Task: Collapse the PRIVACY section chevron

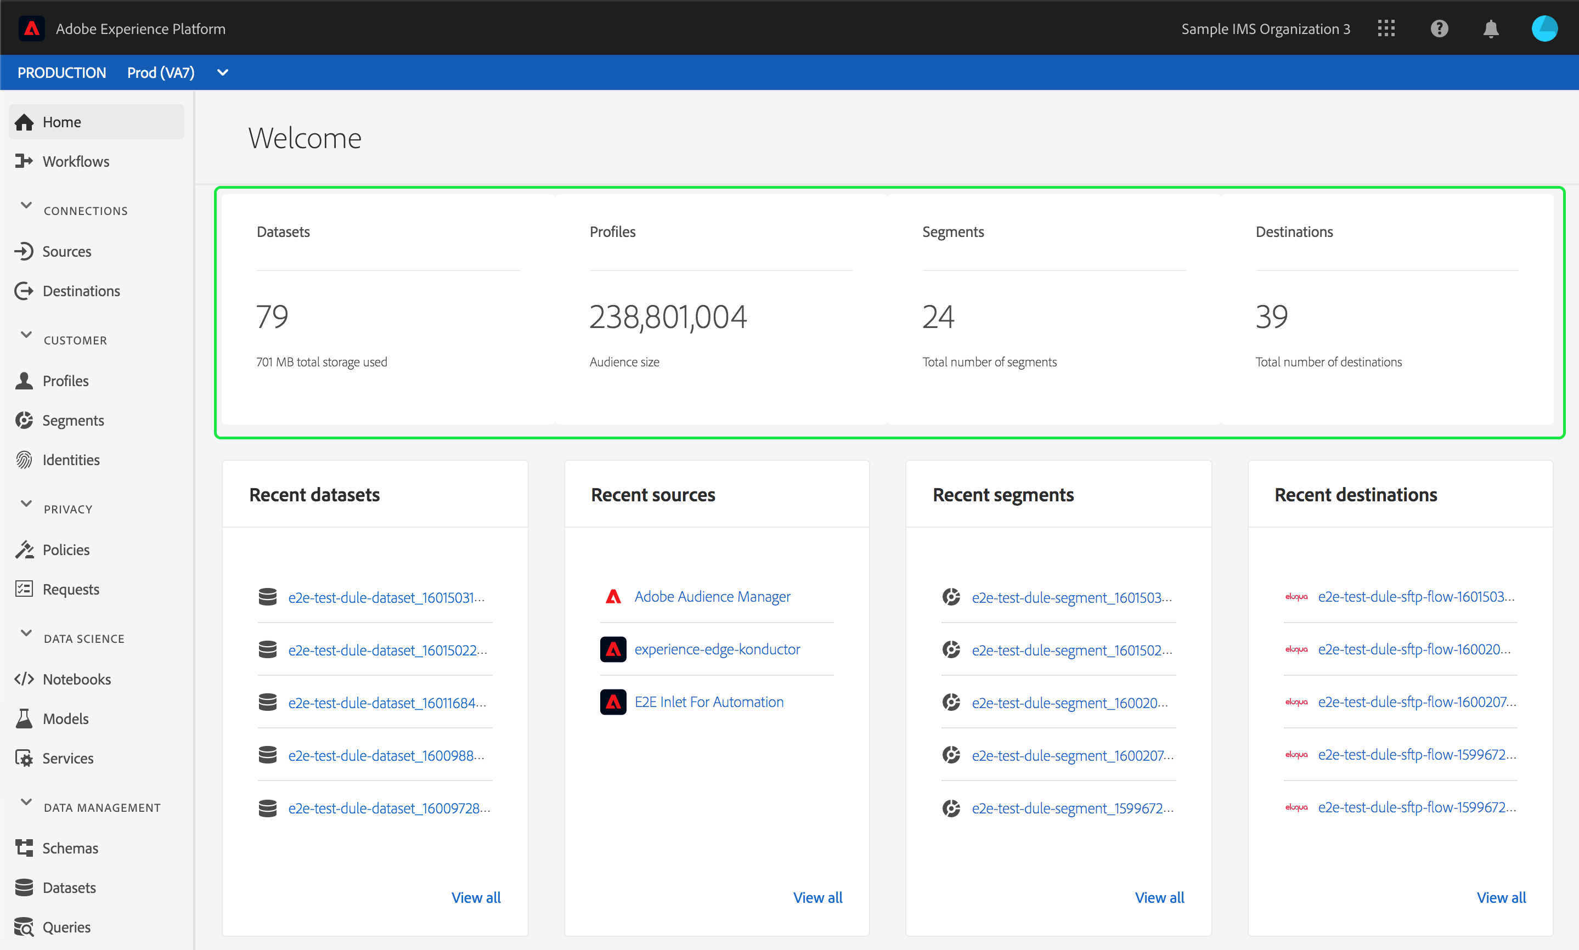Action: point(26,504)
